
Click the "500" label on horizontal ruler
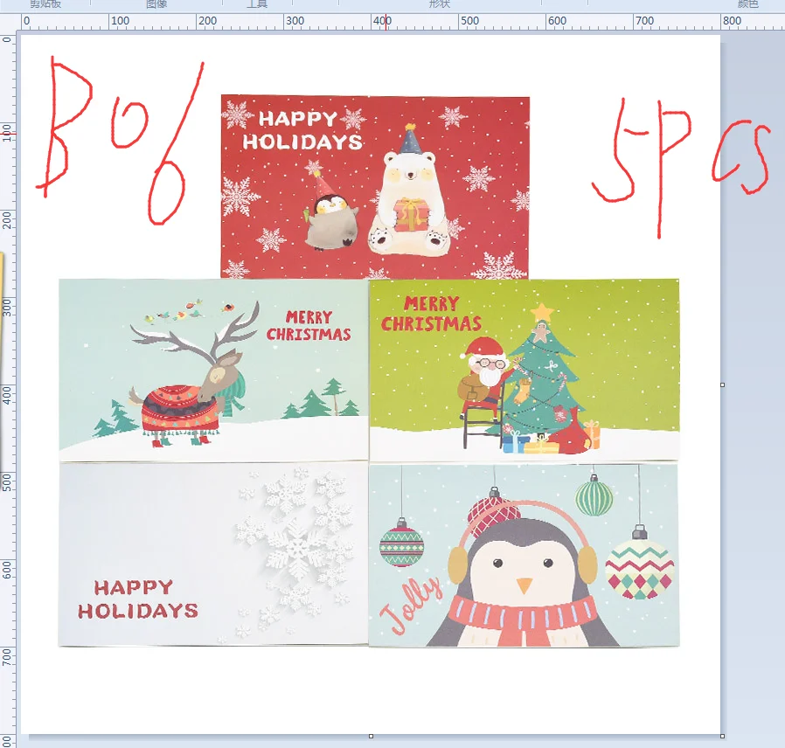pyautogui.click(x=469, y=20)
